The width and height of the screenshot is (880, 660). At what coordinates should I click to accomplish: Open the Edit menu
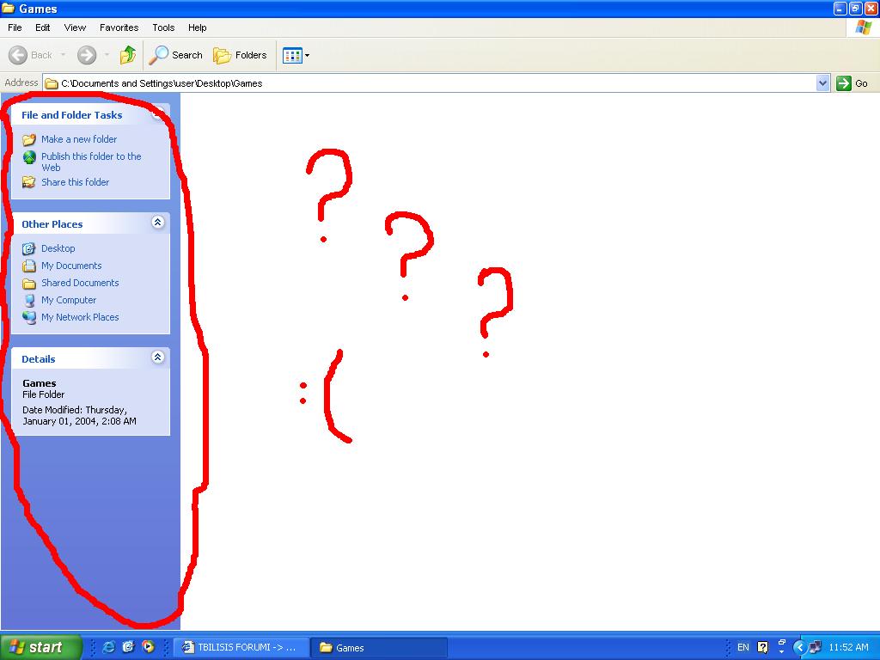coord(43,27)
